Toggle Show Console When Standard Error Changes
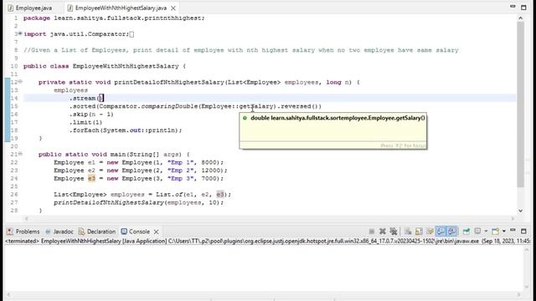This screenshot has height=301, width=536. (452, 232)
